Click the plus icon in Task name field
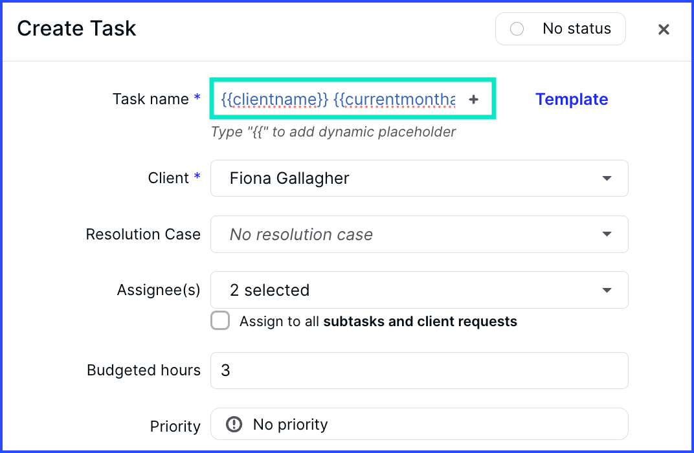This screenshot has height=453, width=694. (474, 100)
